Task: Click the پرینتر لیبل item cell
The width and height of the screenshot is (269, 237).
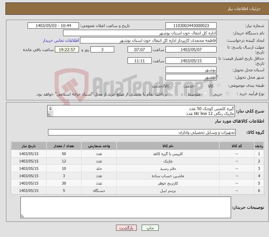Action: click(x=168, y=191)
